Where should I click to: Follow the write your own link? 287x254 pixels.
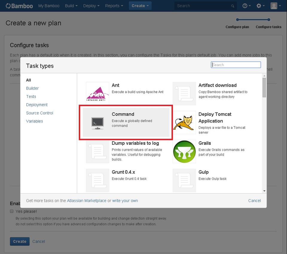(x=125, y=201)
